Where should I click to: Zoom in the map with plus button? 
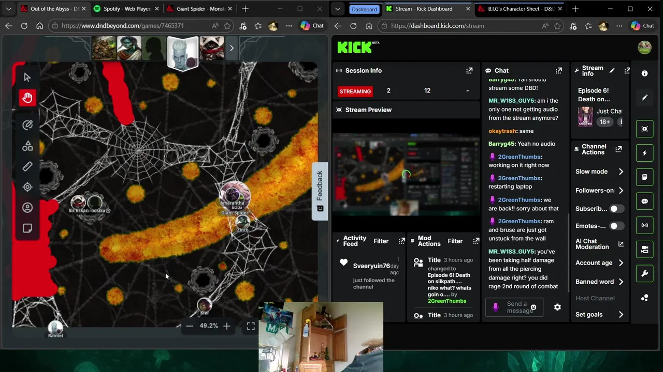[226, 326]
